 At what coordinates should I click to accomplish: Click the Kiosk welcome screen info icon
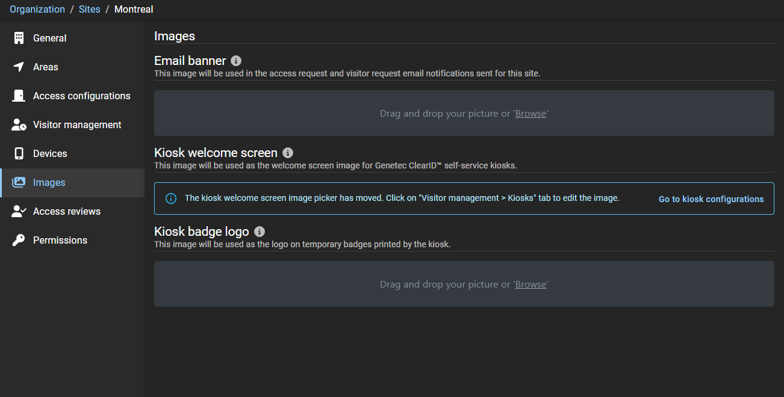pyautogui.click(x=288, y=153)
